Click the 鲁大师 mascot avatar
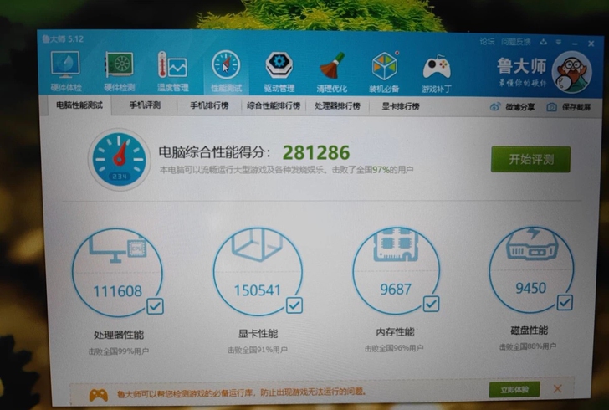Image resolution: width=609 pixels, height=410 pixels. click(x=571, y=73)
